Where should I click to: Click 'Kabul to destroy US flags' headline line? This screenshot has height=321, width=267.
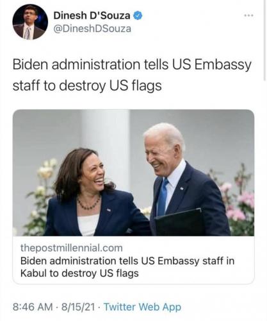tap(79, 273)
